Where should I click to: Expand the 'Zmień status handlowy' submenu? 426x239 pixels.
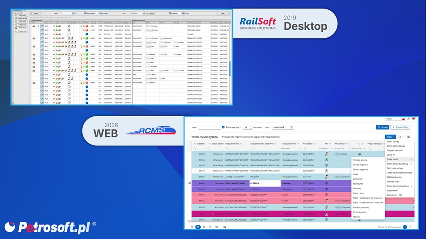coord(399,164)
